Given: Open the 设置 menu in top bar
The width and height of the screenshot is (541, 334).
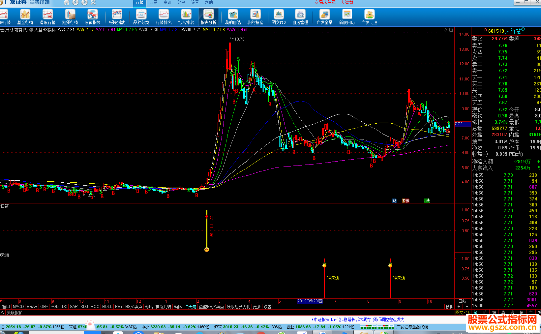Looking at the screenshot, I should pyautogui.click(x=195, y=2).
